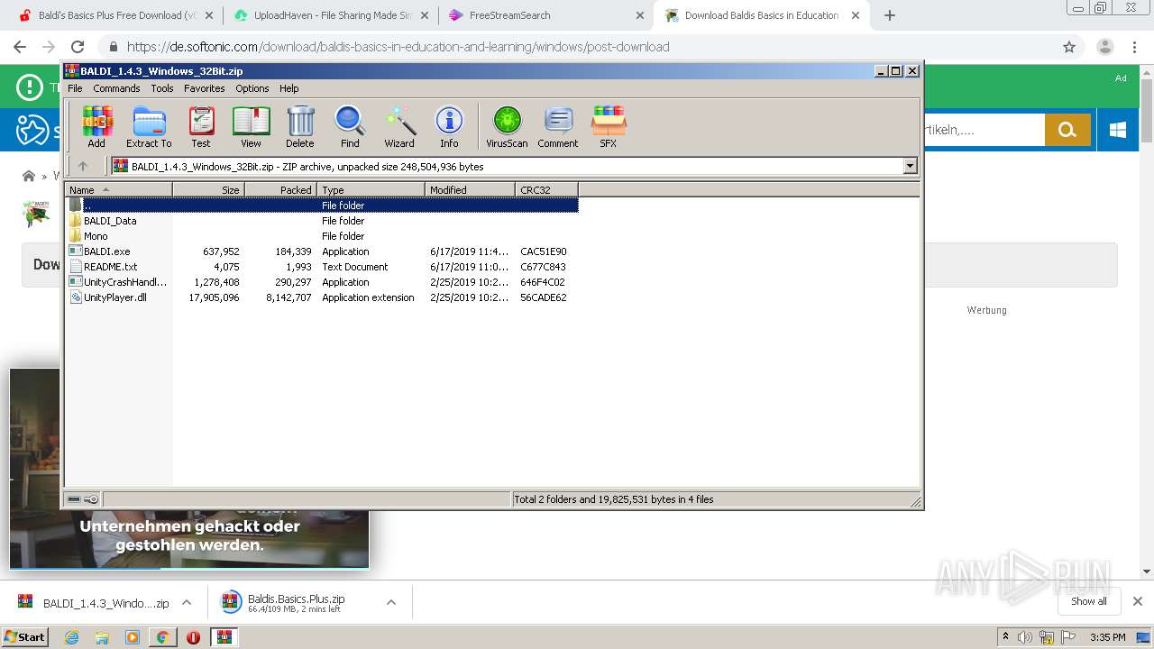Close the downloads bar
This screenshot has height=649, width=1154.
coord(1138,601)
